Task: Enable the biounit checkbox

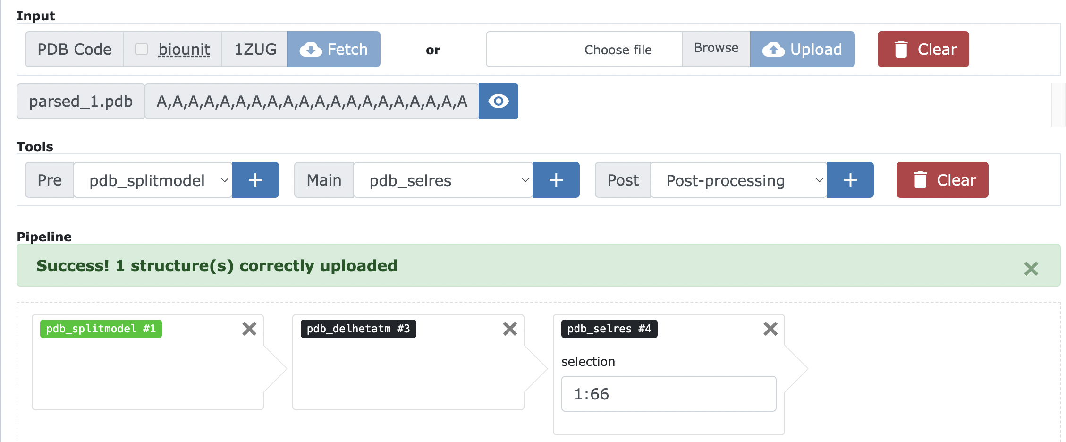Action: 142,49
